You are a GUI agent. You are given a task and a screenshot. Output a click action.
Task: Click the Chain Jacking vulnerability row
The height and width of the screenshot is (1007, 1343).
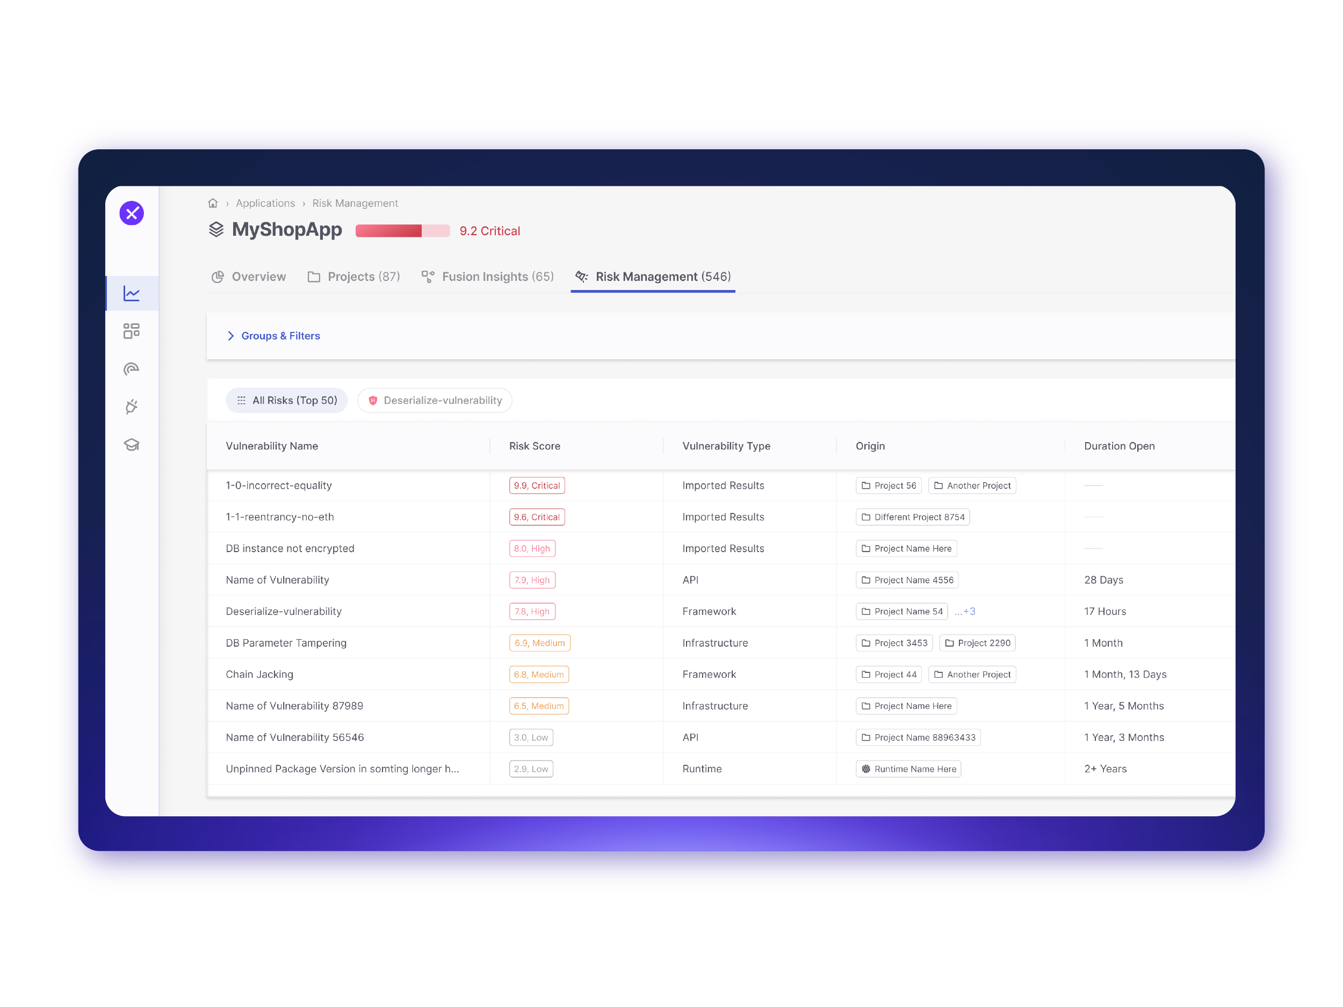pyautogui.click(x=259, y=674)
